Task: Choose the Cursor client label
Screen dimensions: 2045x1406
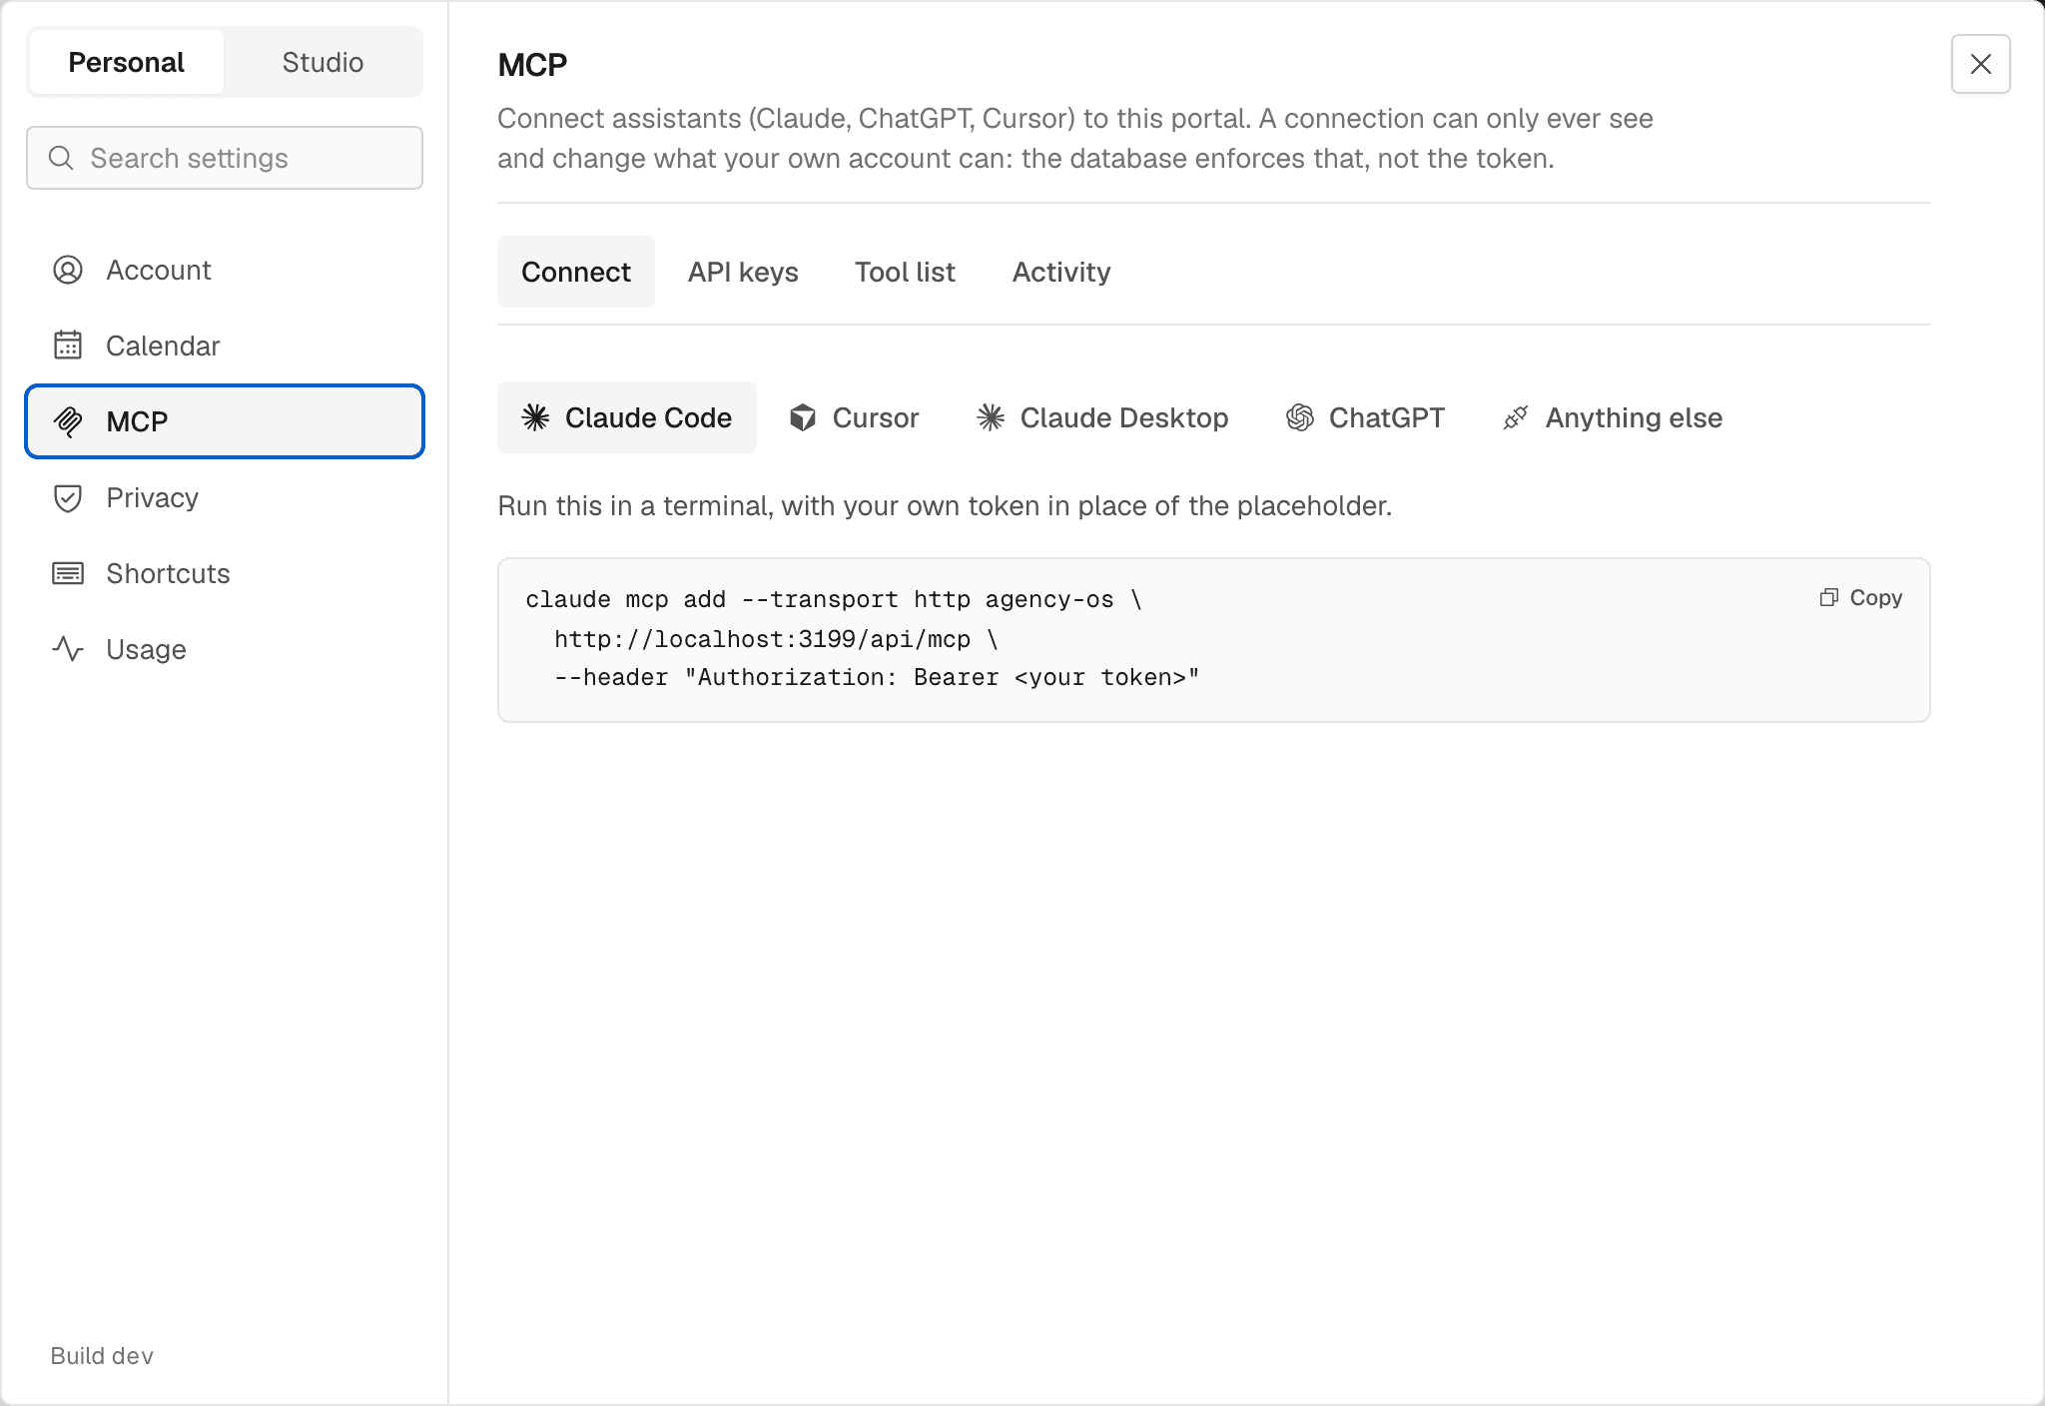Action: (876, 417)
